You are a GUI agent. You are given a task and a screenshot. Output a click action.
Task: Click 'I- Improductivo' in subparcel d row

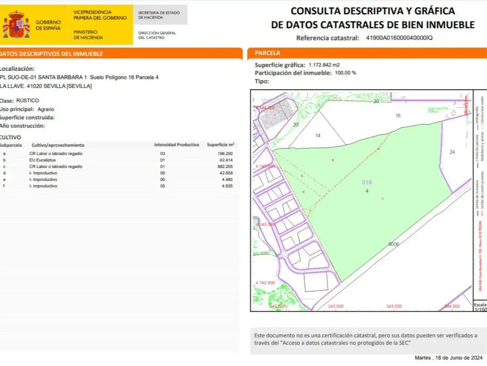point(43,173)
